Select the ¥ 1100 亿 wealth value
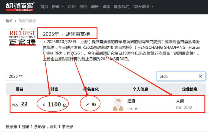The width and height of the screenshot is (208, 132). click(54, 105)
